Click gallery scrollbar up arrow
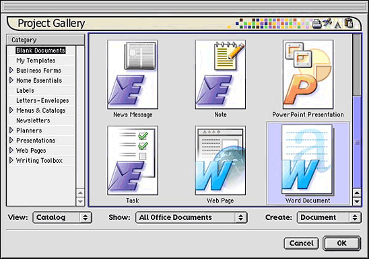Image resolution: width=369 pixels, height=259 pixels. [x=357, y=193]
